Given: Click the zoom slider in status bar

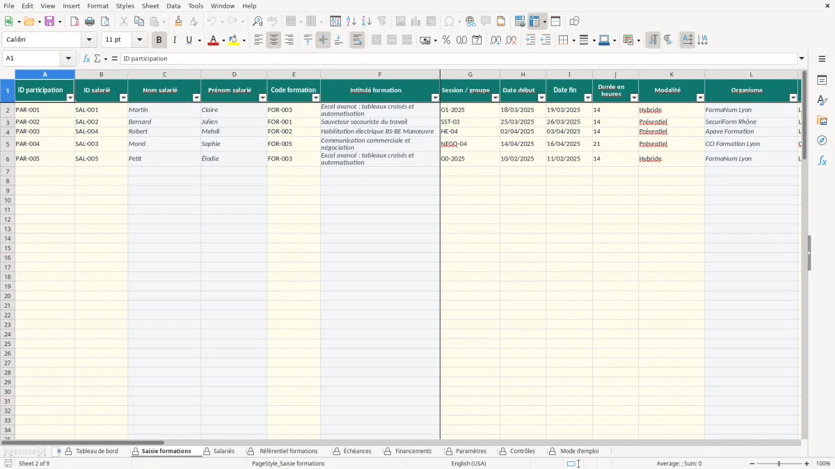Looking at the screenshot, I should (779, 463).
